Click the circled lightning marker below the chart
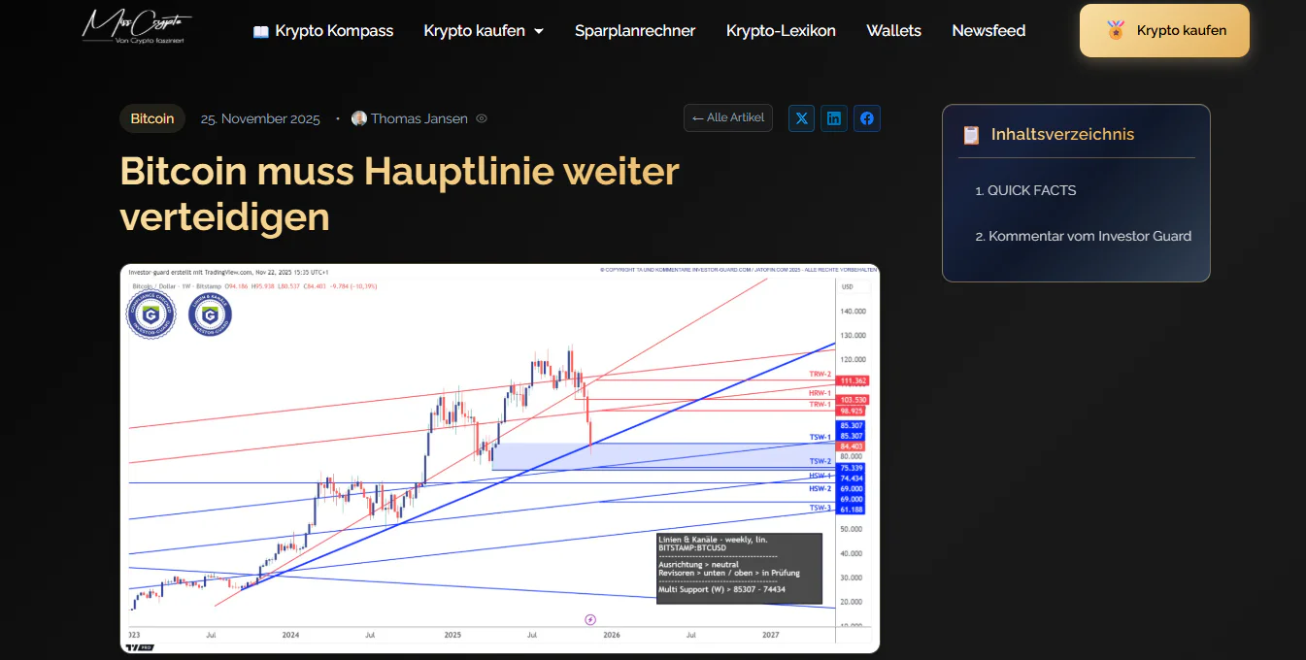 pyautogui.click(x=589, y=617)
